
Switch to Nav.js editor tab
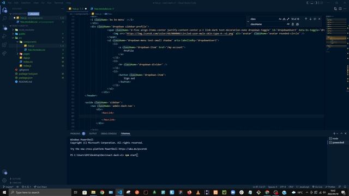(x=77, y=9)
